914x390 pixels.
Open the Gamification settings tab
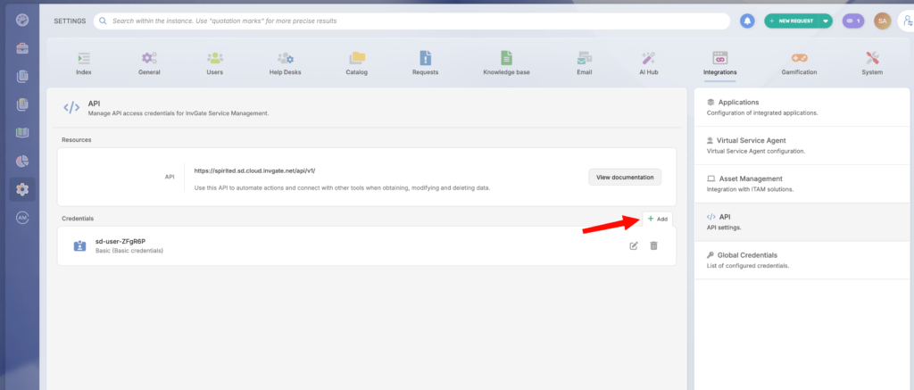point(799,64)
